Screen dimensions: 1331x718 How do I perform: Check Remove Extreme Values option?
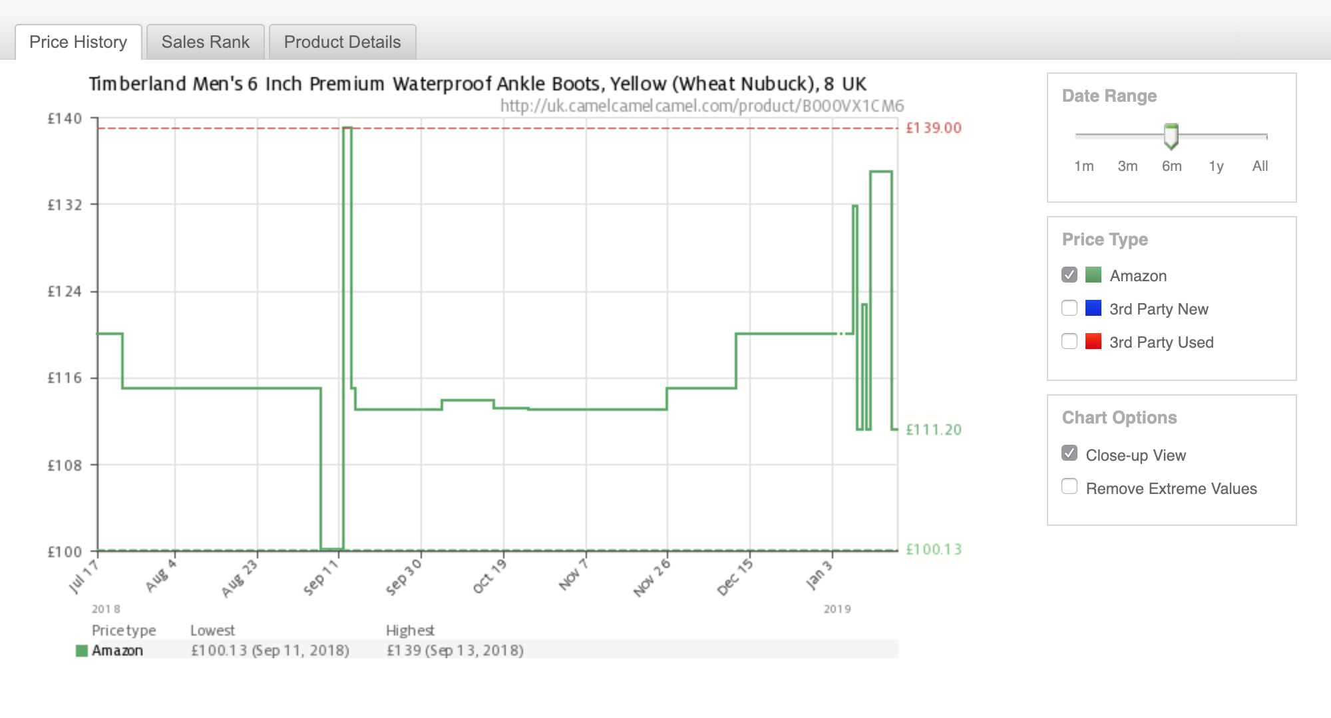[1069, 487]
